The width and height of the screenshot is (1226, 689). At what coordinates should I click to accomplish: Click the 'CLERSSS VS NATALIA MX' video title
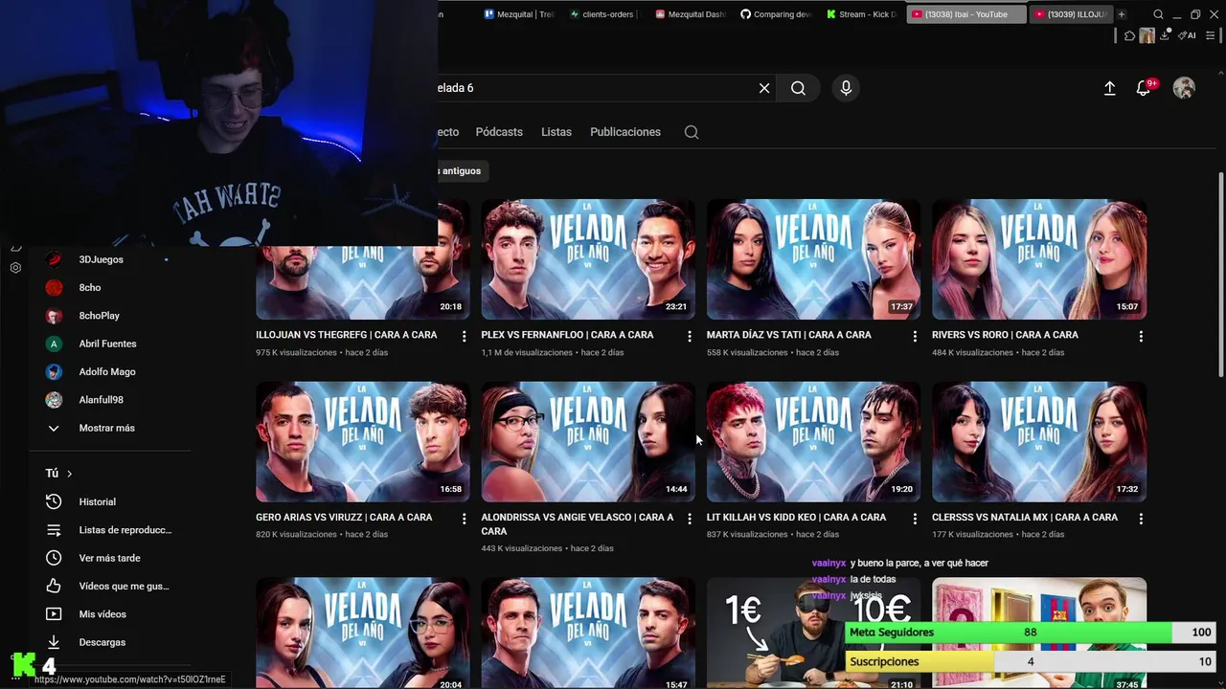tap(1024, 517)
